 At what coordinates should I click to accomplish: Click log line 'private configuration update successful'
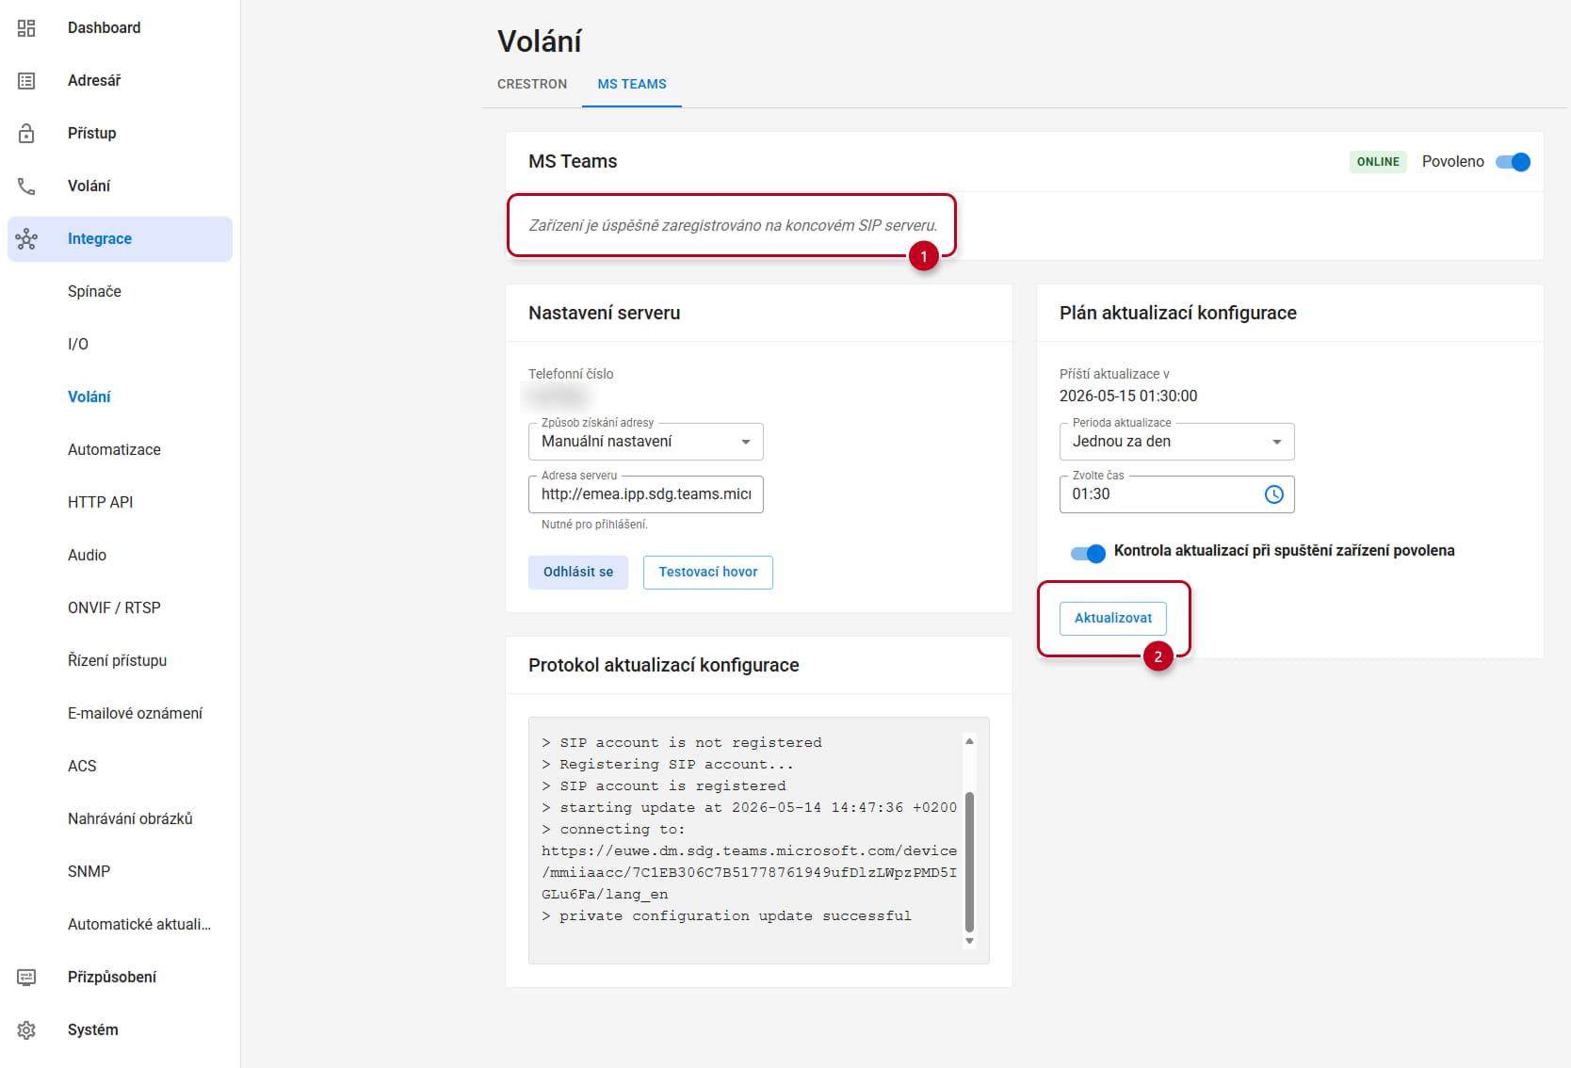(x=726, y=916)
